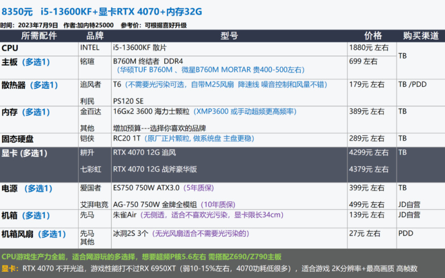Click the '品牌' column header
This screenshot has width=445, height=278.
[95, 36]
